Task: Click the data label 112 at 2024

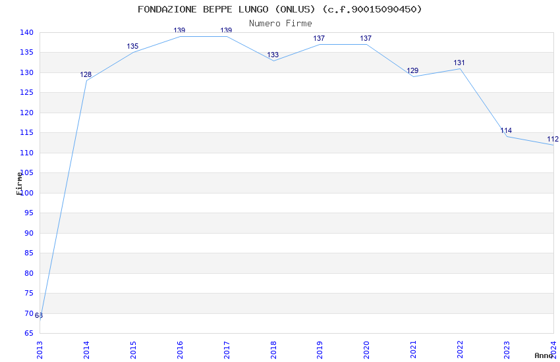Action: tap(553, 139)
